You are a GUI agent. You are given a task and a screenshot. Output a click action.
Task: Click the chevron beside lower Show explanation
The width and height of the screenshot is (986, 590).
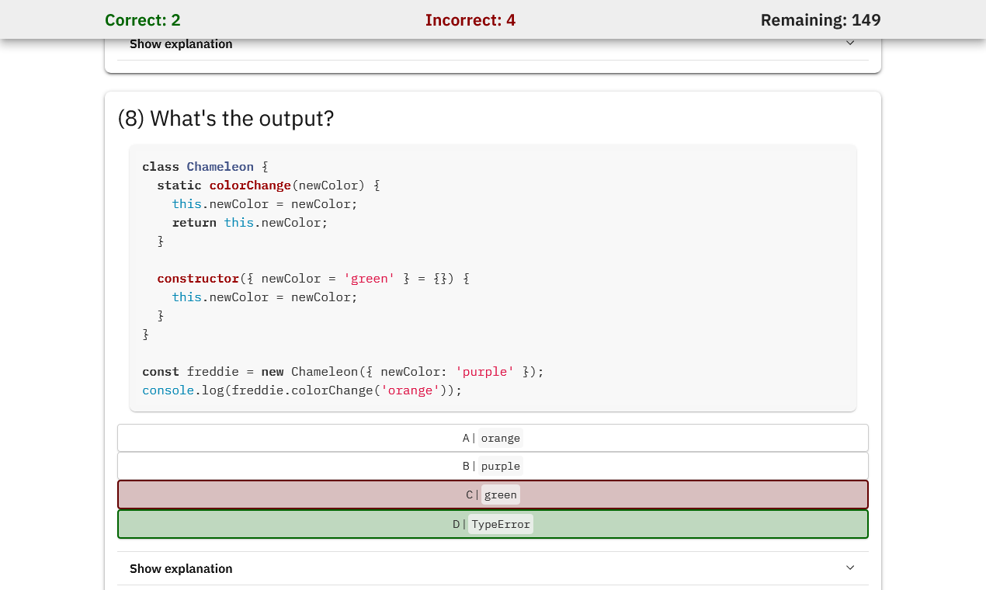850,567
